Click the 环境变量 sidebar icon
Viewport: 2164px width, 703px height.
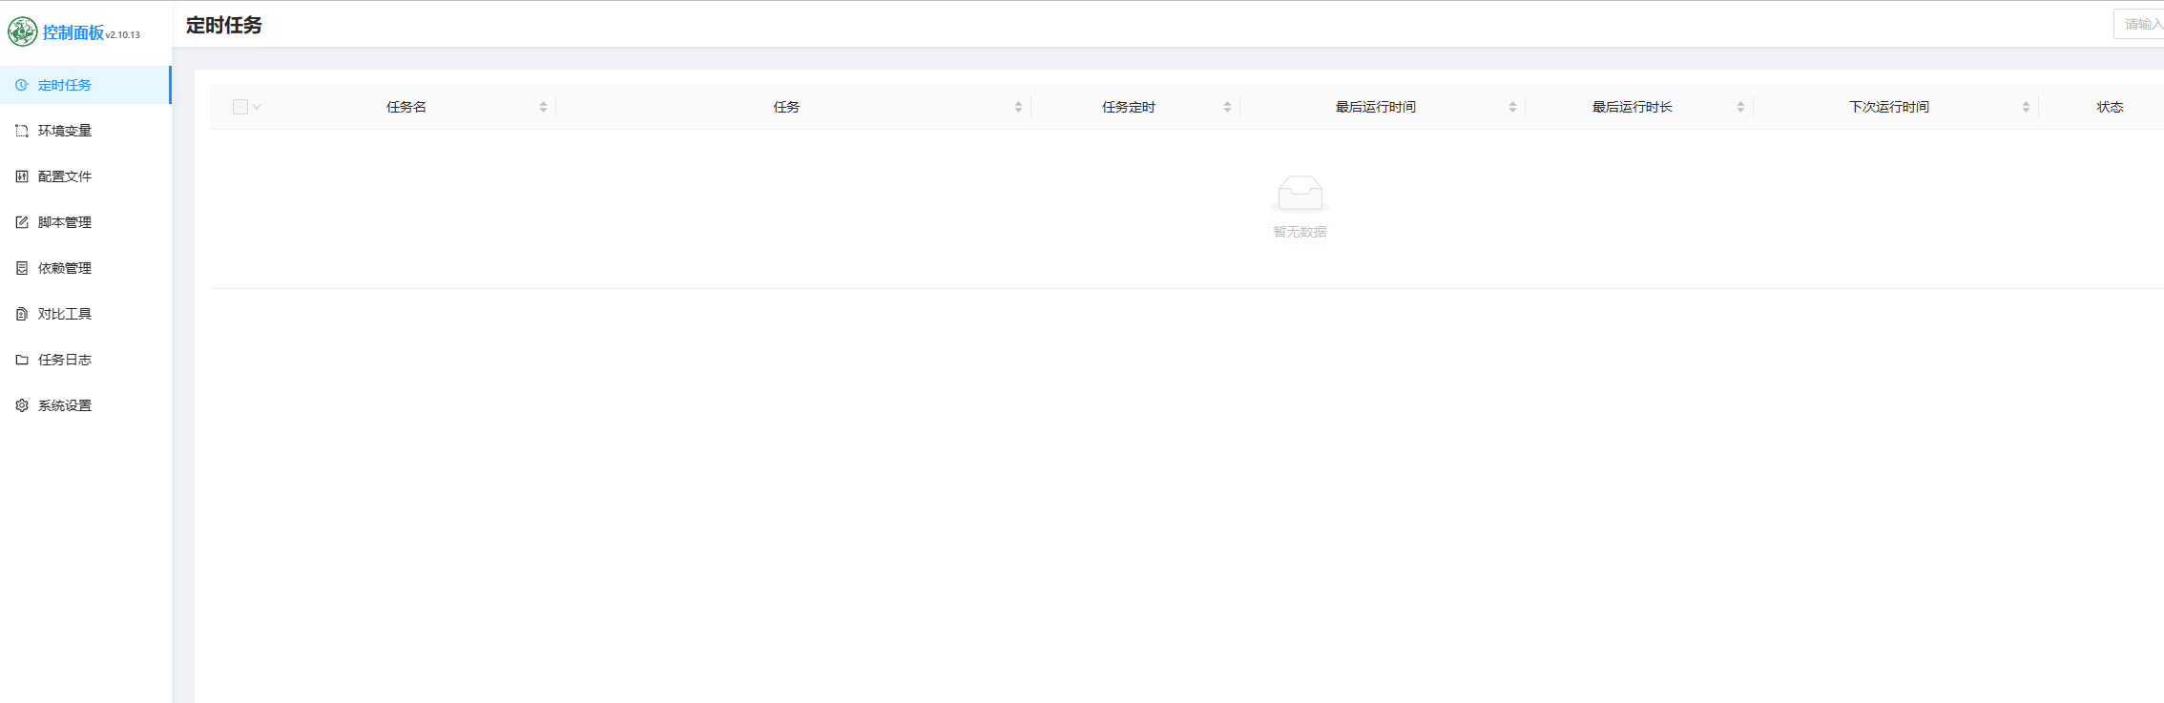tap(22, 131)
